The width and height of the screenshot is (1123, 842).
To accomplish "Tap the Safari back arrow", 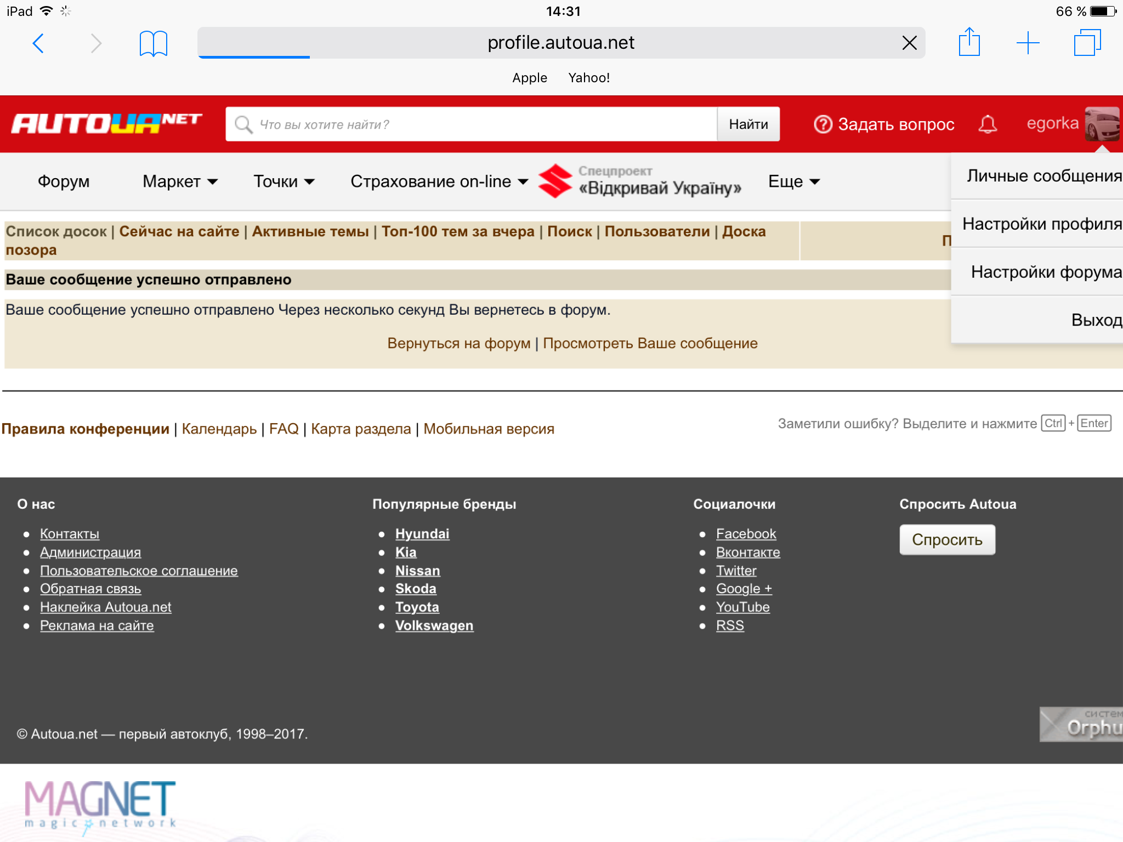I will coord(38,43).
